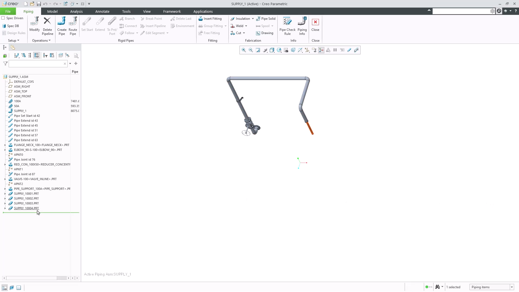The width and height of the screenshot is (519, 292).
Task: Toggle the highlighted display filter in graphics toolbar
Action: [321, 50]
